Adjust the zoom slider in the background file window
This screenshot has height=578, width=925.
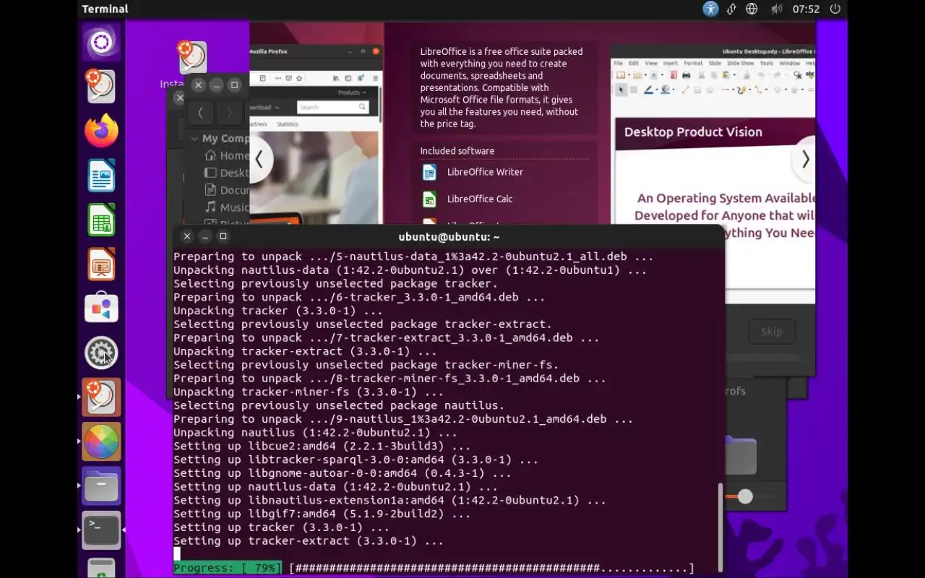click(745, 496)
